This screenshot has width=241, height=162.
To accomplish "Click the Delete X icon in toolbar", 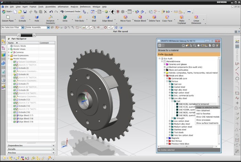I will click(x=45, y=12).
